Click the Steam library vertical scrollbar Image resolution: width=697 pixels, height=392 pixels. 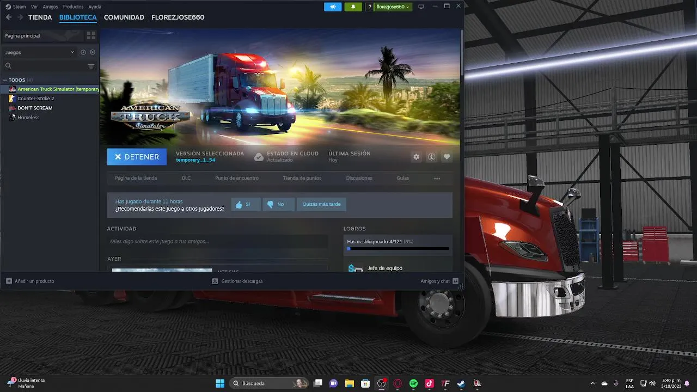(x=462, y=52)
